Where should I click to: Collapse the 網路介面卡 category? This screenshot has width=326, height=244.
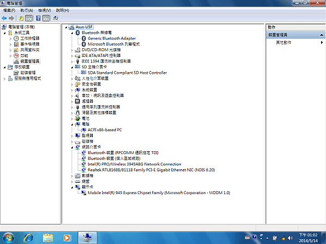click(72, 147)
